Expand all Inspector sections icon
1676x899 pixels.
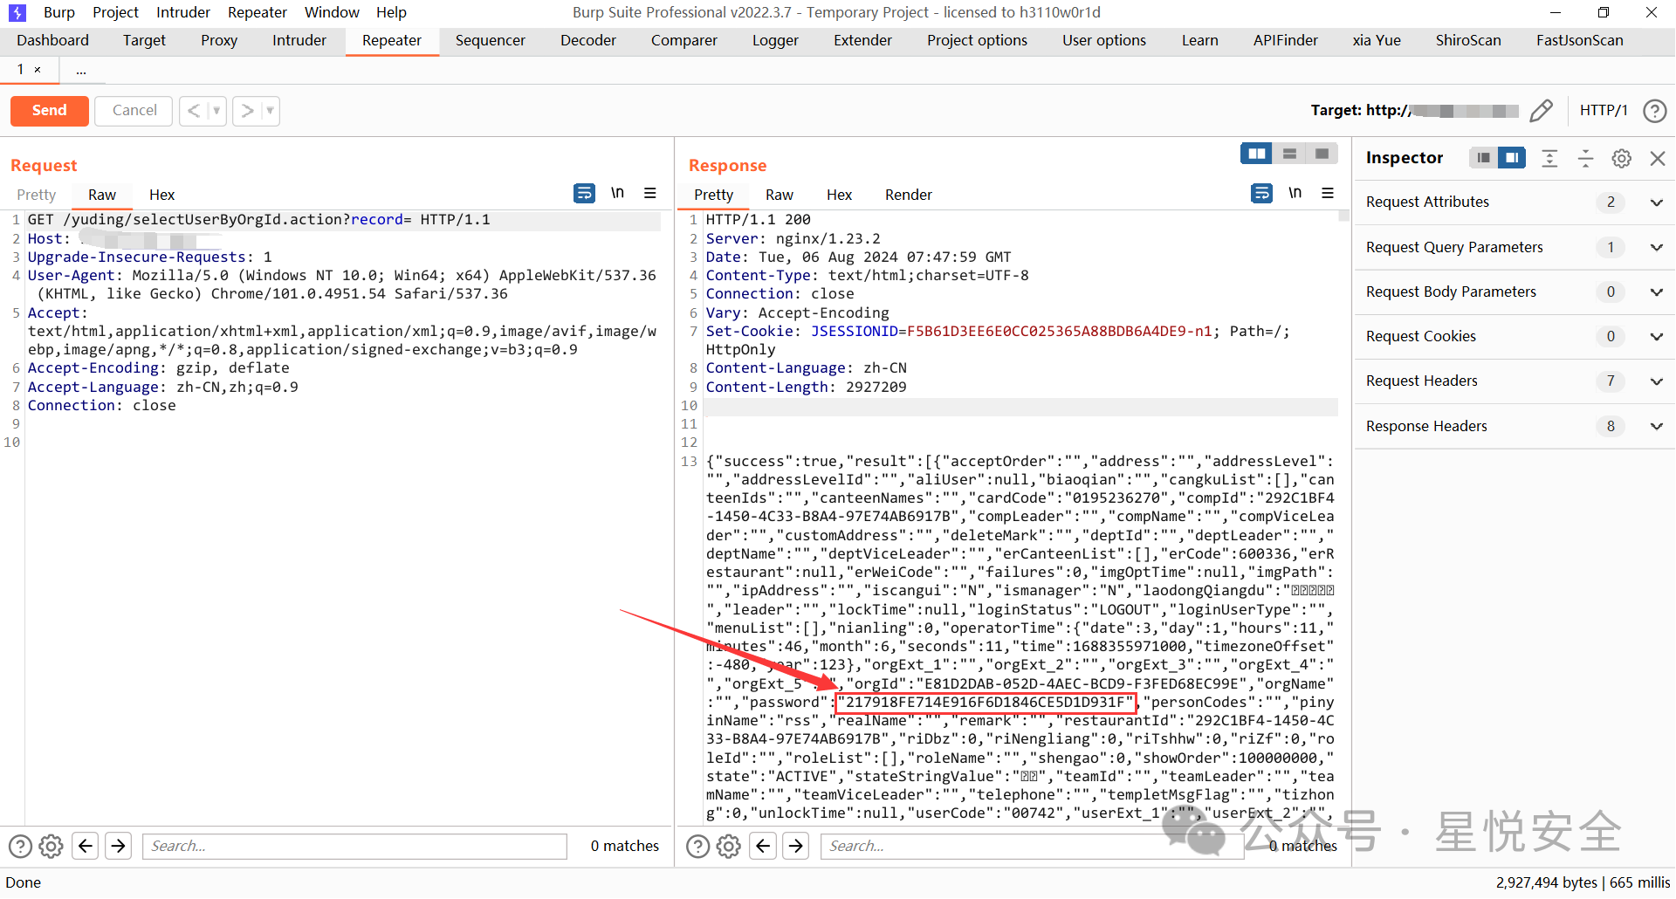(1549, 158)
